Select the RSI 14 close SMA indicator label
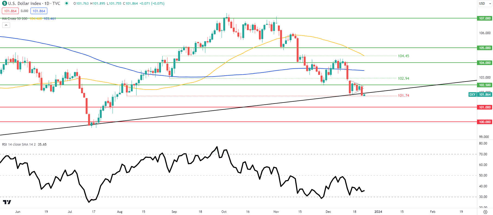493x215 pixels. click(x=19, y=145)
